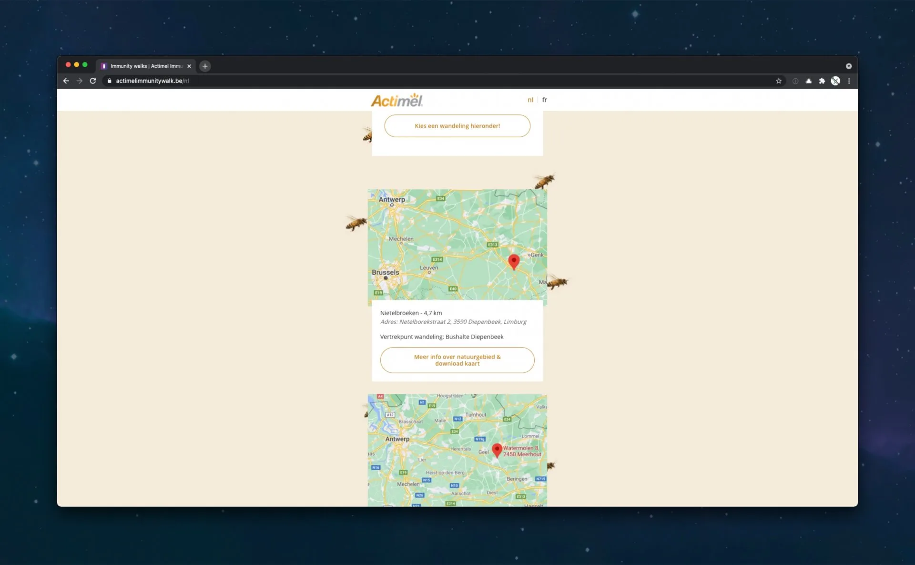Open the tab search dropdown arrow
The image size is (915, 565).
point(849,66)
